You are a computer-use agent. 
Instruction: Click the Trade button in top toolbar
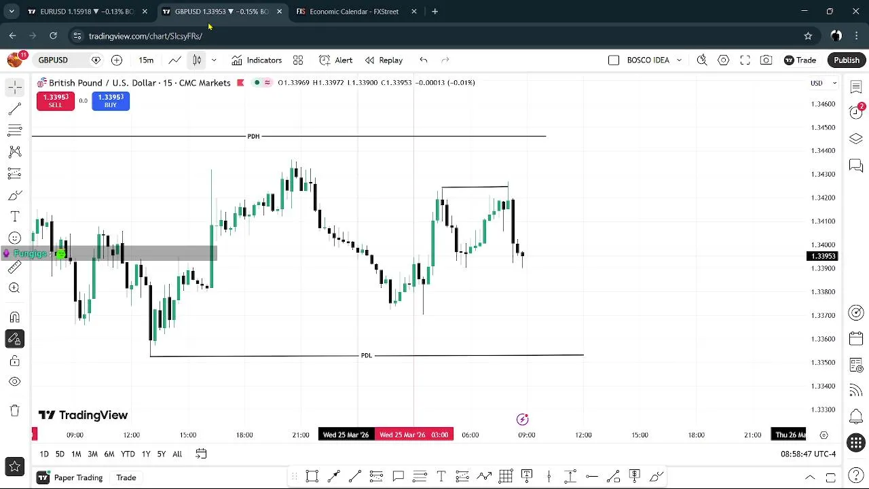(x=800, y=60)
